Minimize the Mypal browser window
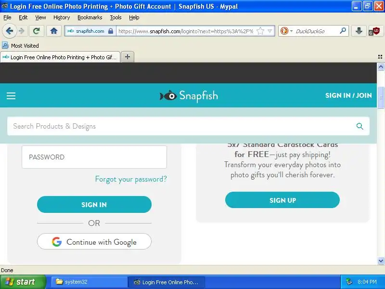This screenshot has width=385, height=289. click(x=356, y=6)
